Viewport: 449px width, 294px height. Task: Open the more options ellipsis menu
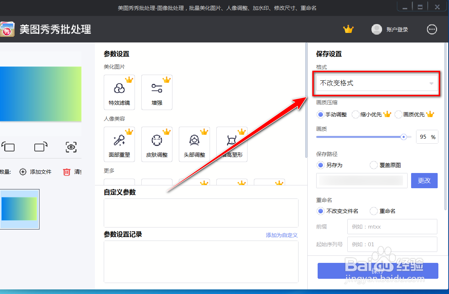[432, 29]
